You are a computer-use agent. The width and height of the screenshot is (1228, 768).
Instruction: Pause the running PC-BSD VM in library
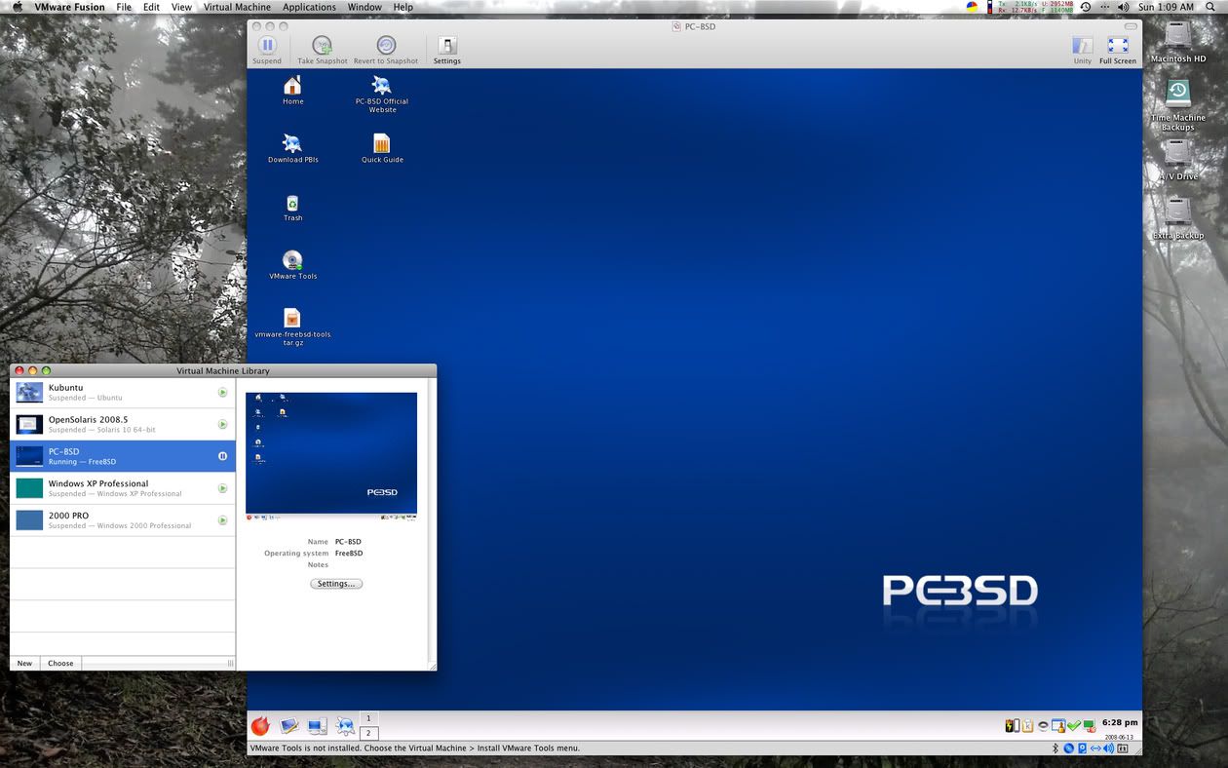tap(222, 456)
